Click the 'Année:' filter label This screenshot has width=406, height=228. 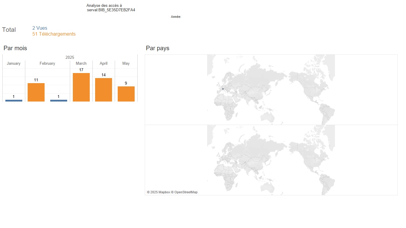click(x=176, y=17)
